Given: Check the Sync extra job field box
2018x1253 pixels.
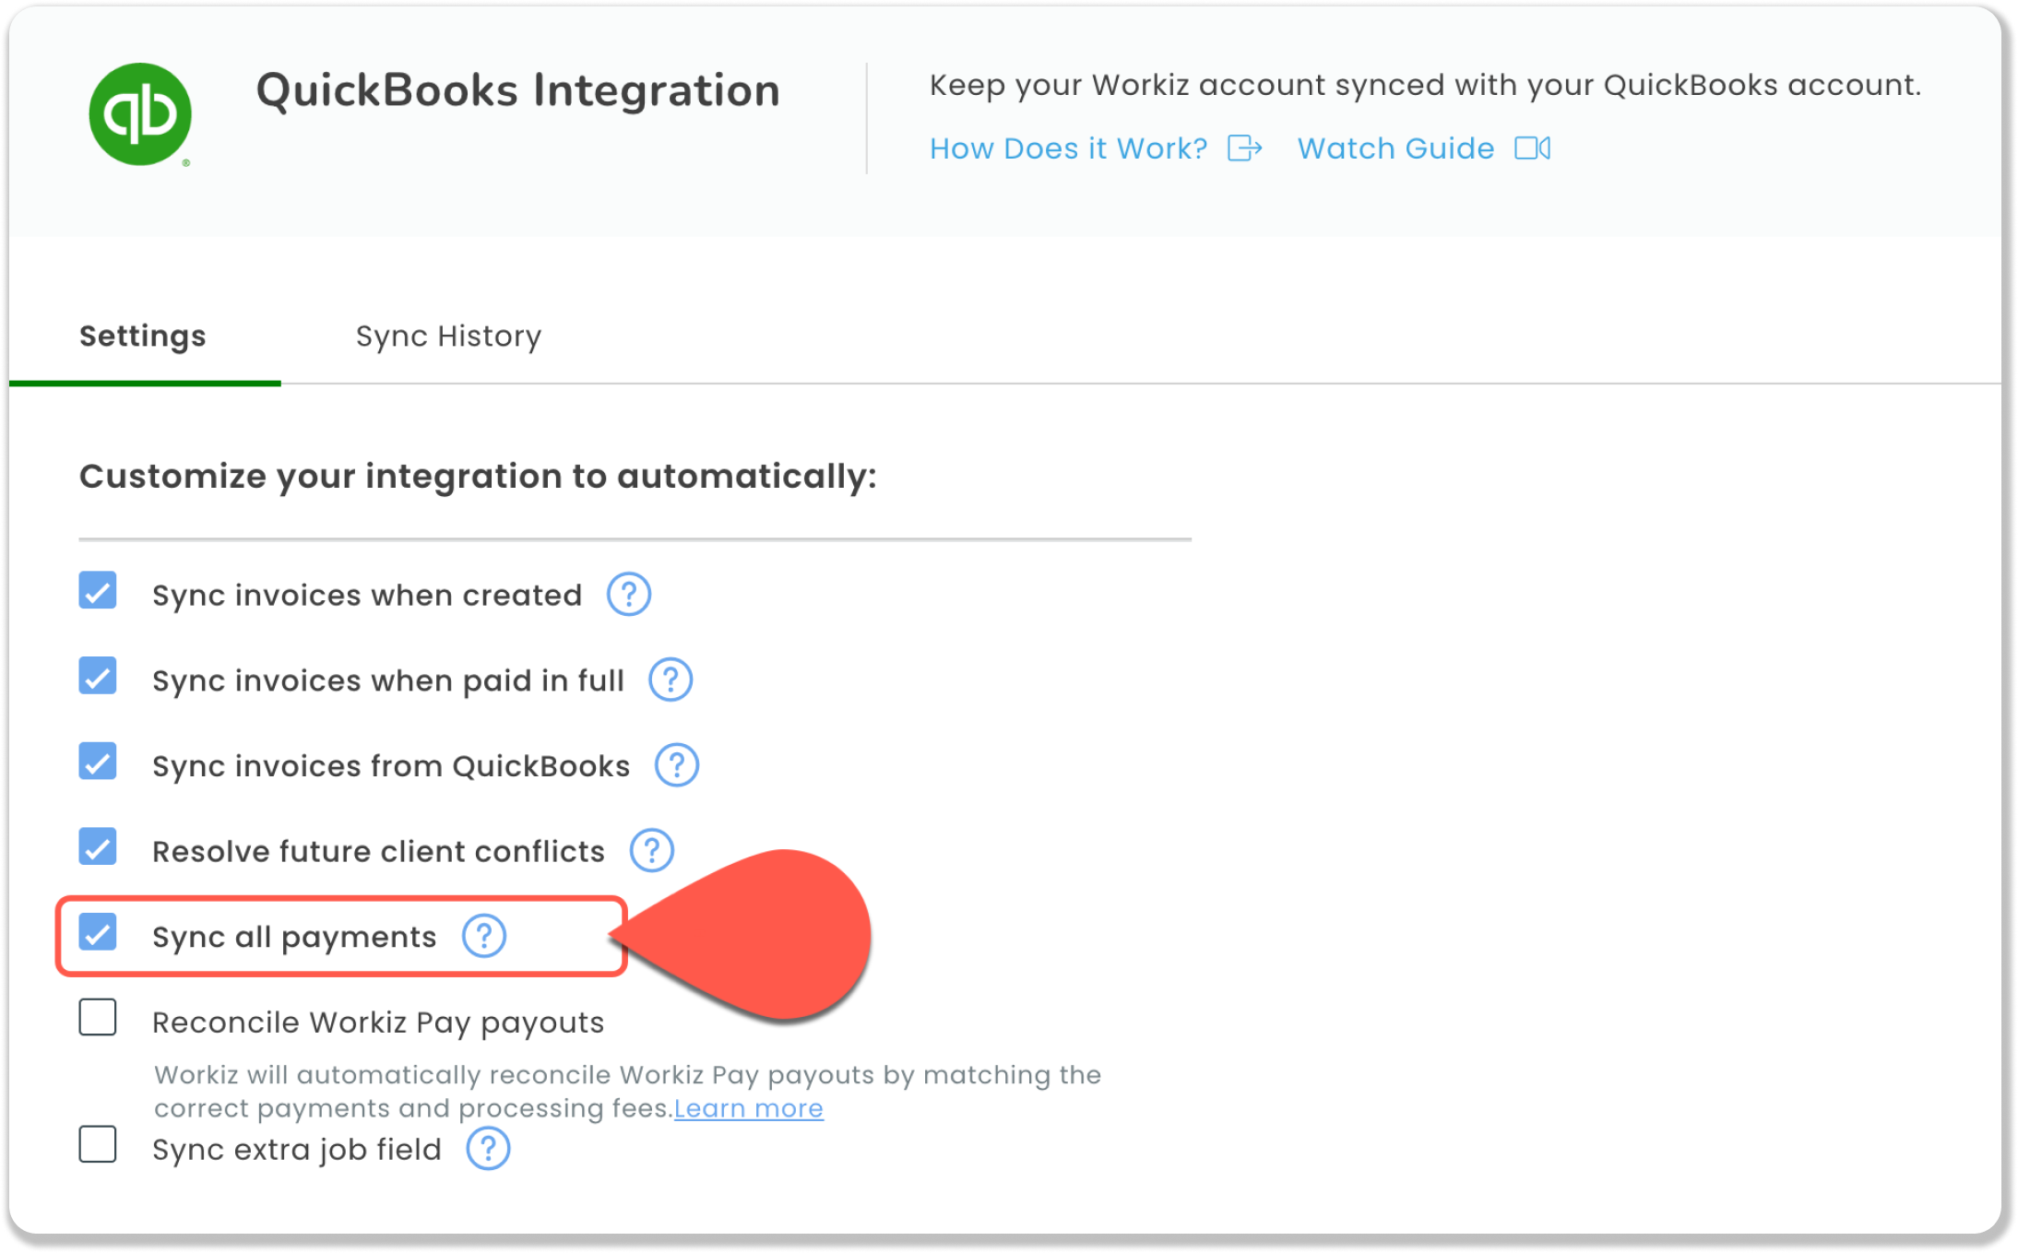Looking at the screenshot, I should [x=98, y=1145].
